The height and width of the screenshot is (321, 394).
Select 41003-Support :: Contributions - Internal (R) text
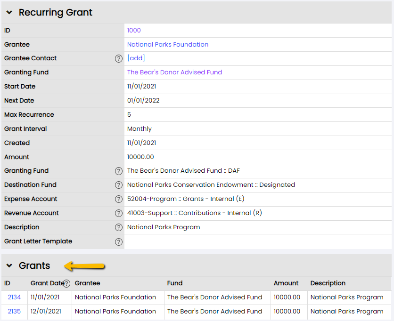click(195, 213)
